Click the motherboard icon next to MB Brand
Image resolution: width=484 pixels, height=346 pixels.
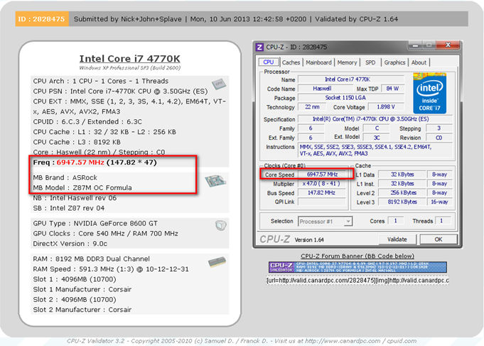217,182
